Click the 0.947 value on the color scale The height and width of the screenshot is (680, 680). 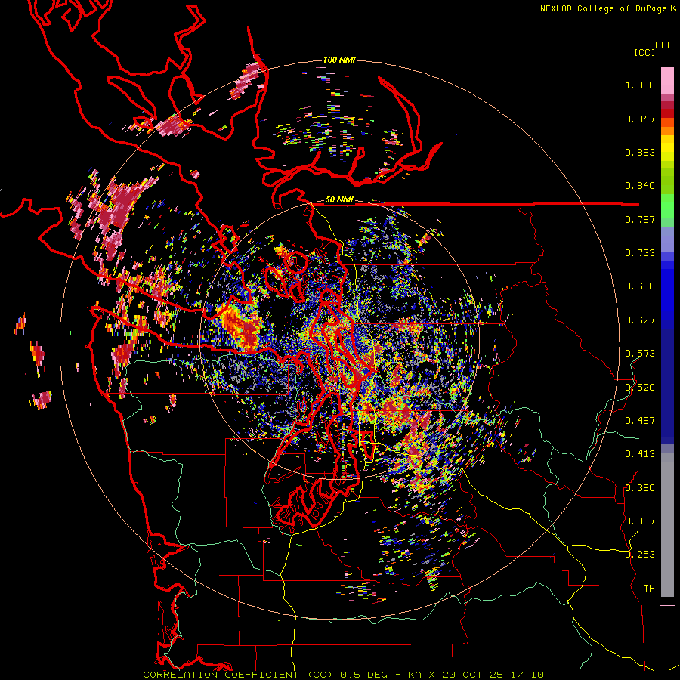(x=640, y=119)
